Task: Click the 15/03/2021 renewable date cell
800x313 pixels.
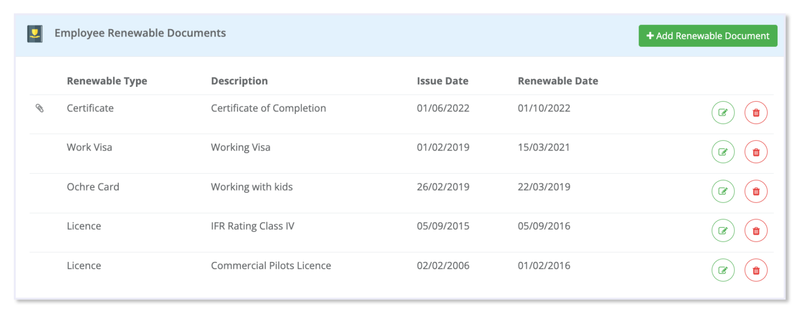Action: [x=544, y=147]
